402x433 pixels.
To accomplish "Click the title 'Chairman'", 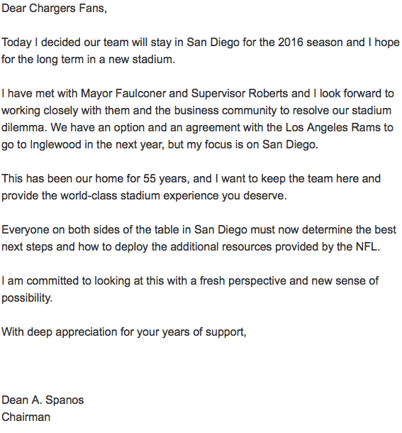I will 26,417.
